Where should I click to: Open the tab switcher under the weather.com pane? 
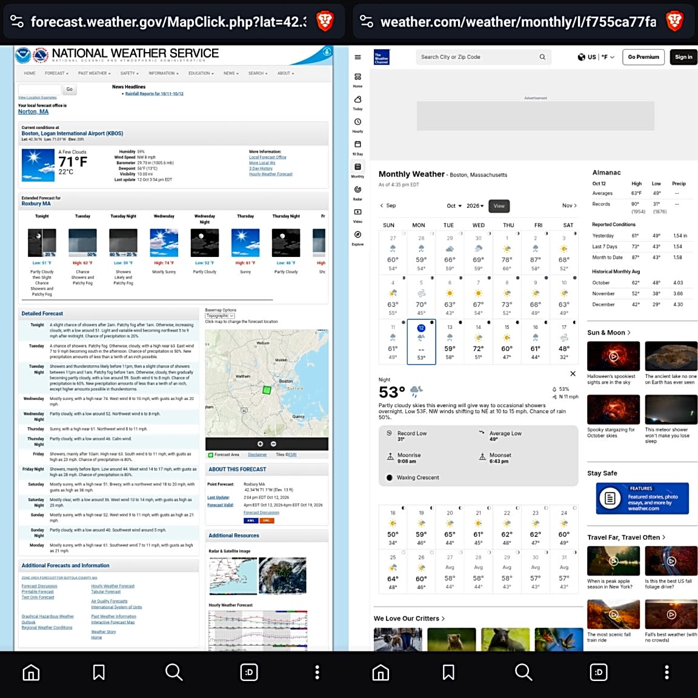click(x=599, y=672)
